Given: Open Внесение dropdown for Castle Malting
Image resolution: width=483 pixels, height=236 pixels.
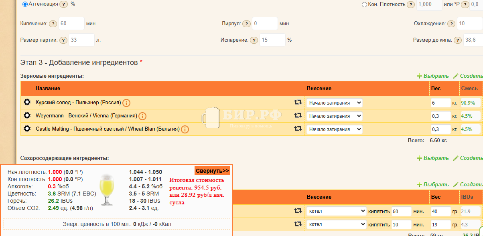Looking at the screenshot, I should [x=334, y=129].
